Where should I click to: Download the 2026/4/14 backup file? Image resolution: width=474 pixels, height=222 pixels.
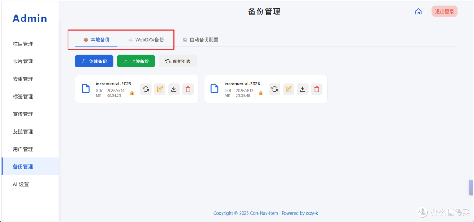(x=174, y=89)
